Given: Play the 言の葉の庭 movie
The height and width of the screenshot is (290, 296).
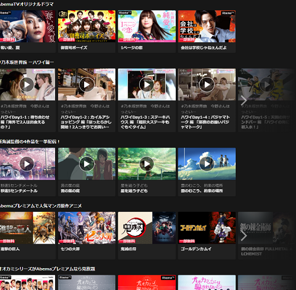Looking at the screenshot, I should [x=86, y=164].
